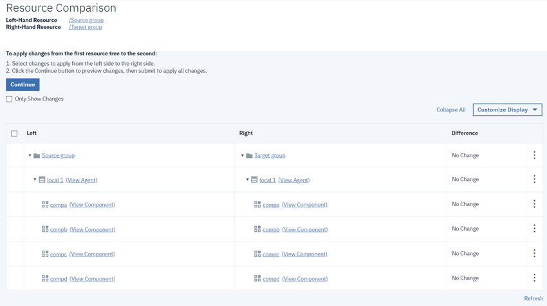This screenshot has height=306, width=547.
Task: Open right compc link
Action: pos(271,254)
